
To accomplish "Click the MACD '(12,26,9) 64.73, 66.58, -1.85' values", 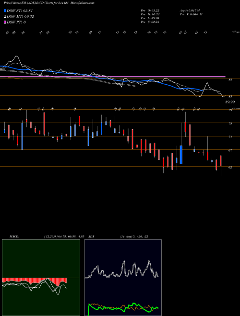I will pyautogui.click(x=64, y=237).
